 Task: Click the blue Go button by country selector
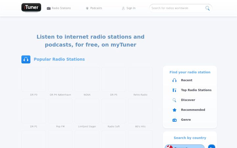pyautogui.click(x=211, y=146)
